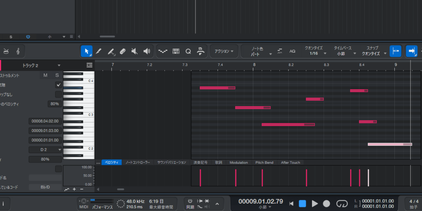The width and height of the screenshot is (422, 211).
Task: Click the treble clef score view icon
Action: click(18, 51)
